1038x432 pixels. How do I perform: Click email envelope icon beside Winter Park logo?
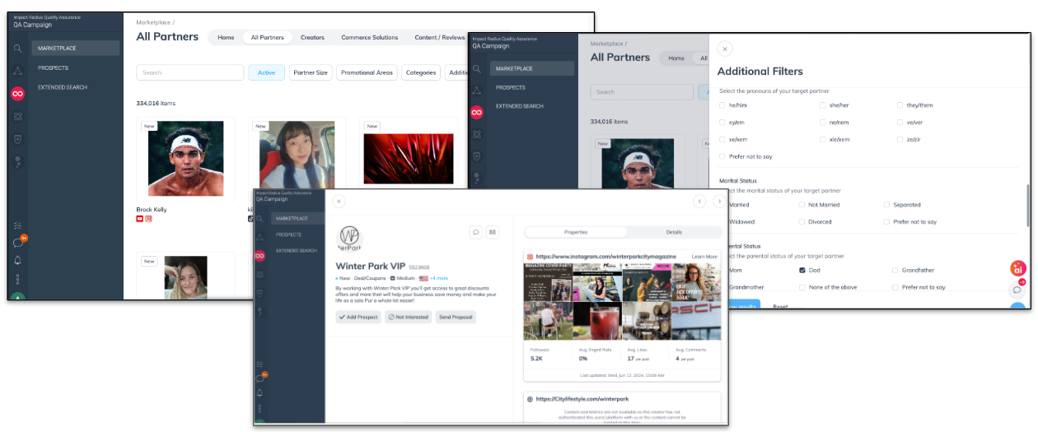(x=493, y=232)
